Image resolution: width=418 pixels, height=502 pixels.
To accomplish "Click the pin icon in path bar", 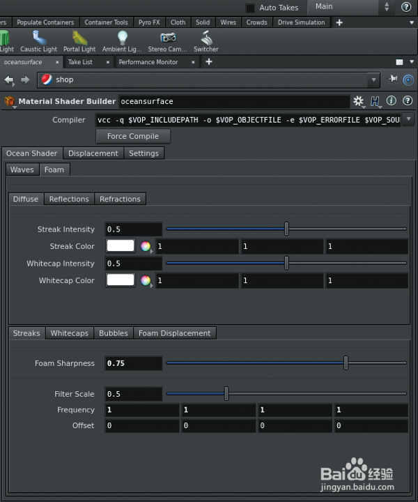I will (393, 79).
